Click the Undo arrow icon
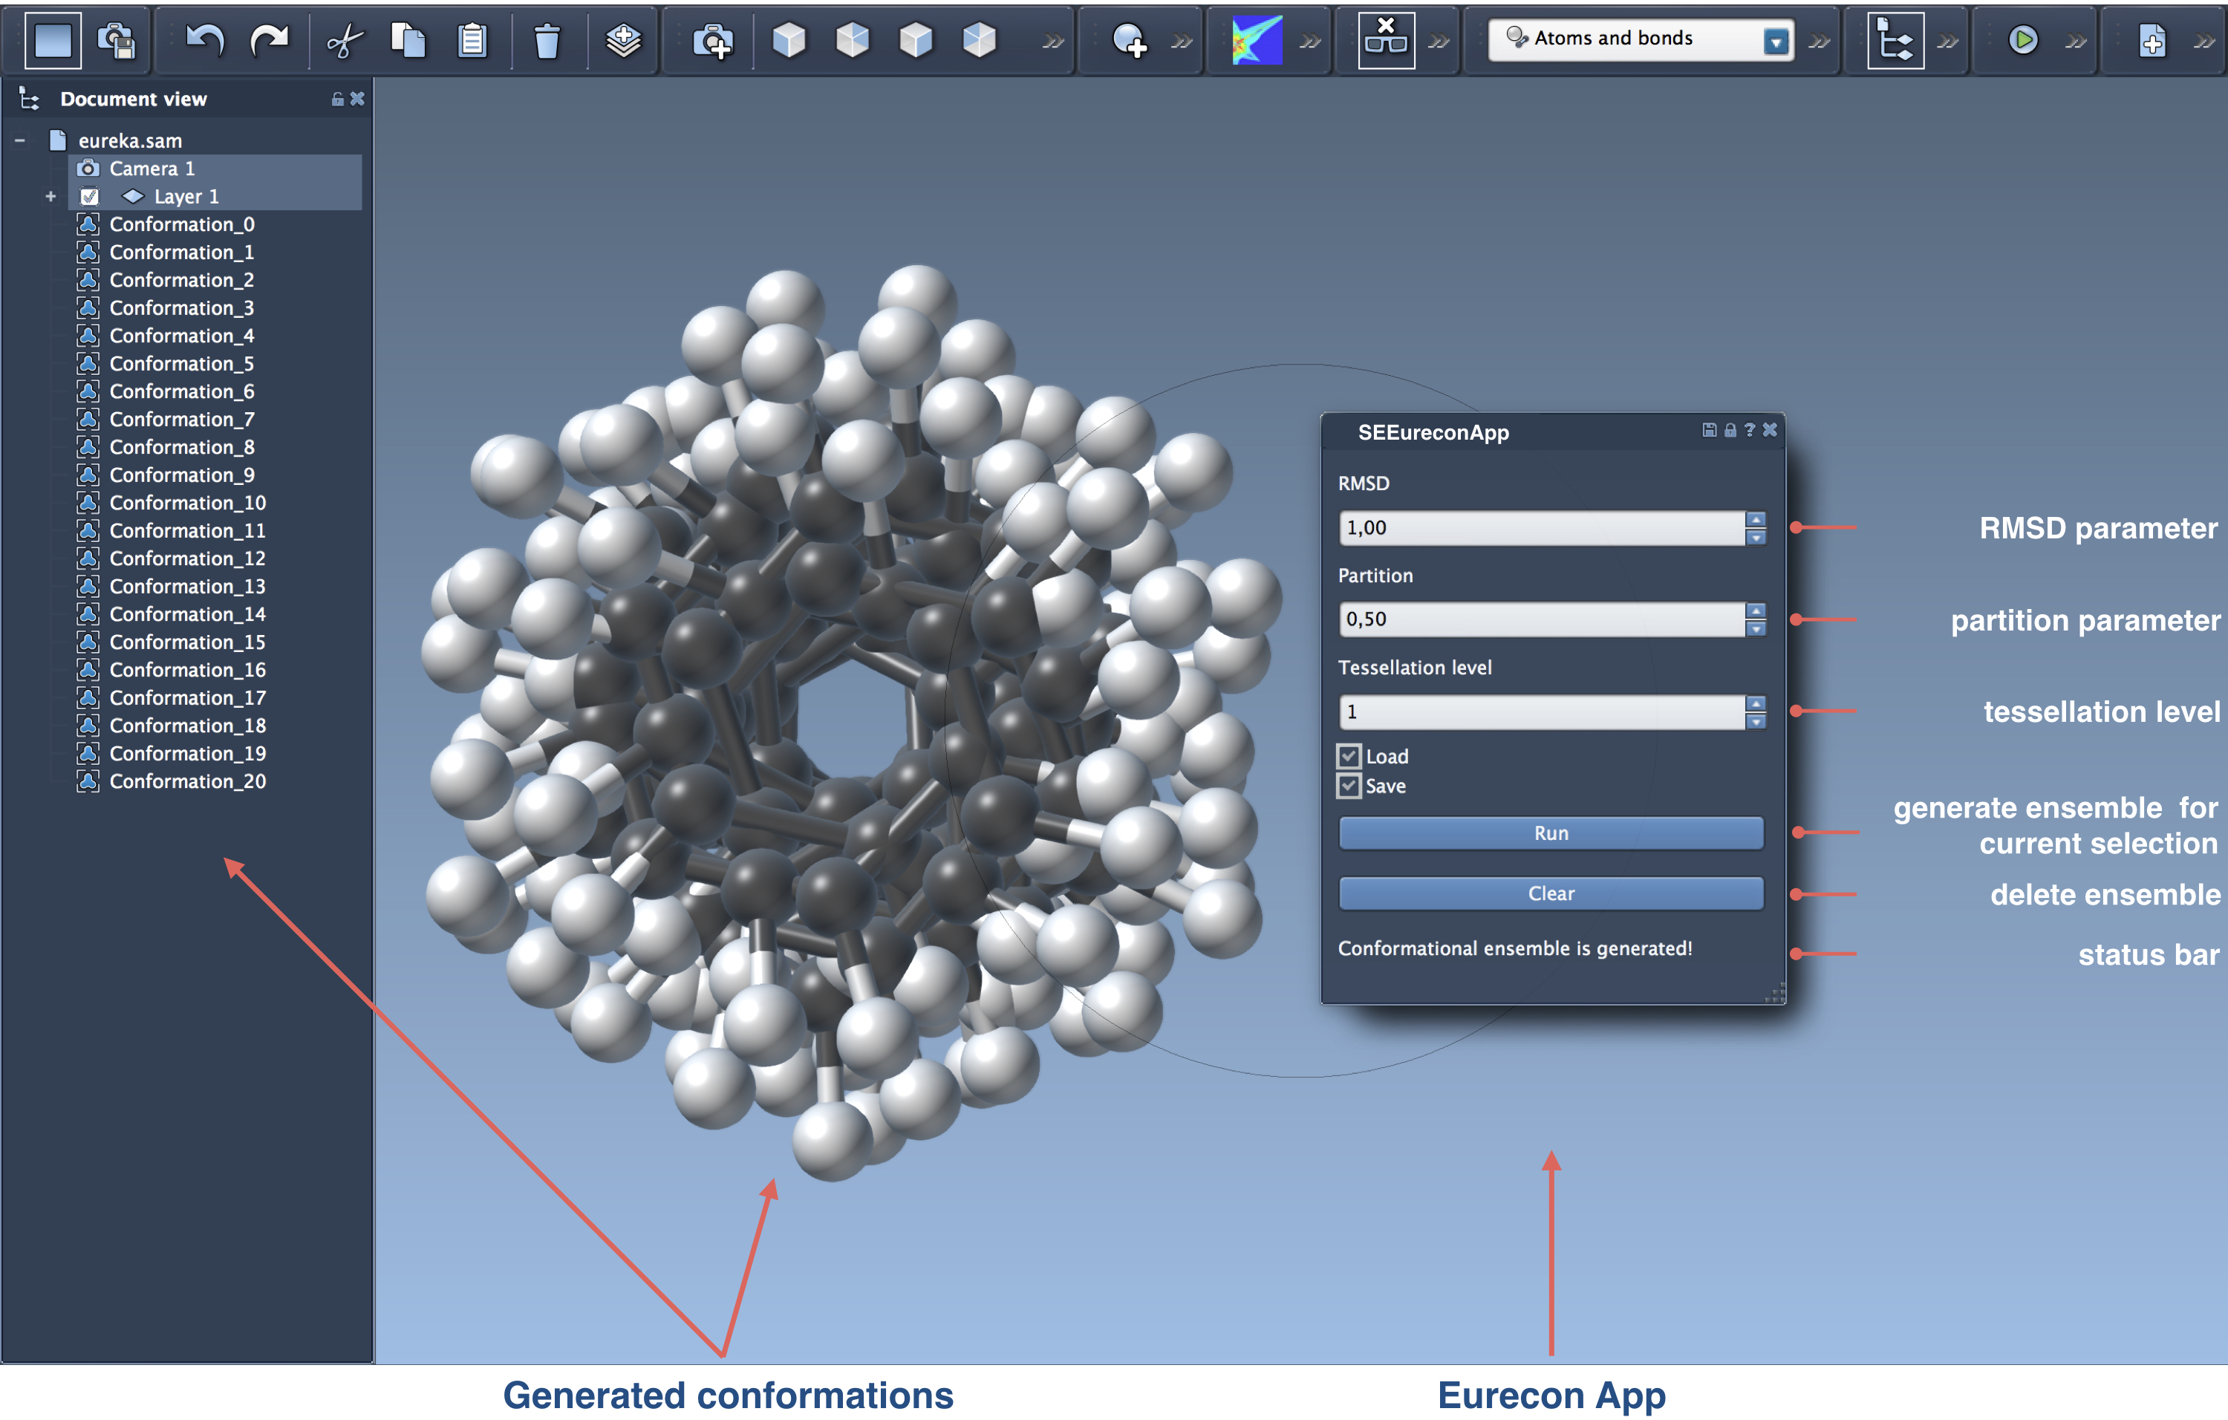The image size is (2228, 1420). coord(204,40)
